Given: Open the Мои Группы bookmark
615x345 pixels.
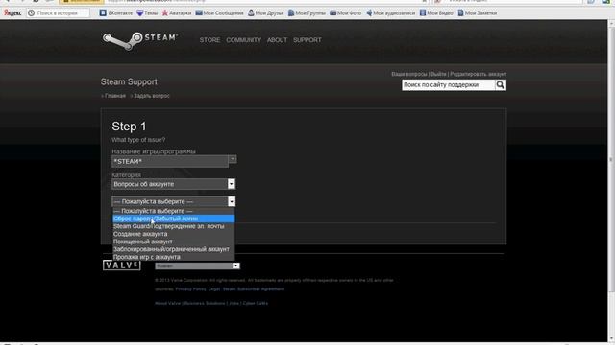Looking at the screenshot, I should 307,12.
